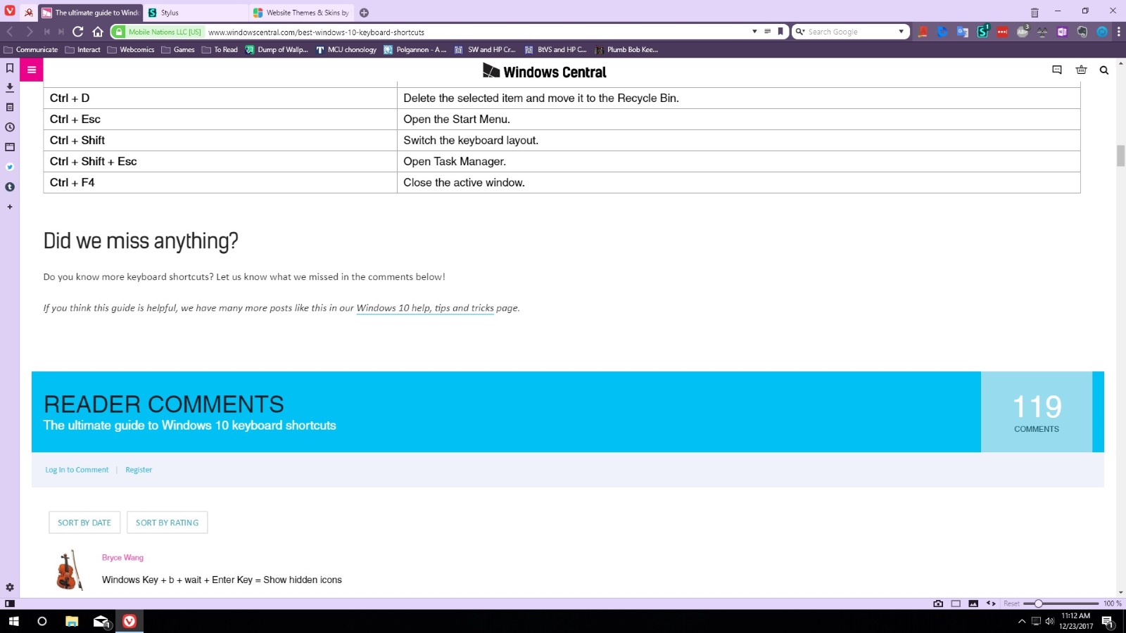Open the closed tabs trash can
1126x633 pixels.
point(1035,13)
